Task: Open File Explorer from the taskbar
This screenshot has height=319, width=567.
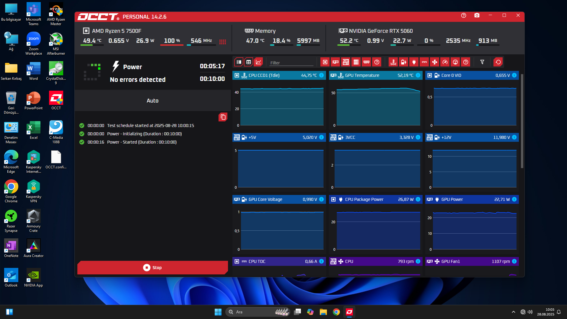Action: click(323, 312)
